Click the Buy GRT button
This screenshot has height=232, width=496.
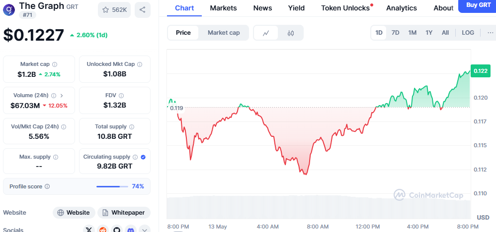point(478,5)
